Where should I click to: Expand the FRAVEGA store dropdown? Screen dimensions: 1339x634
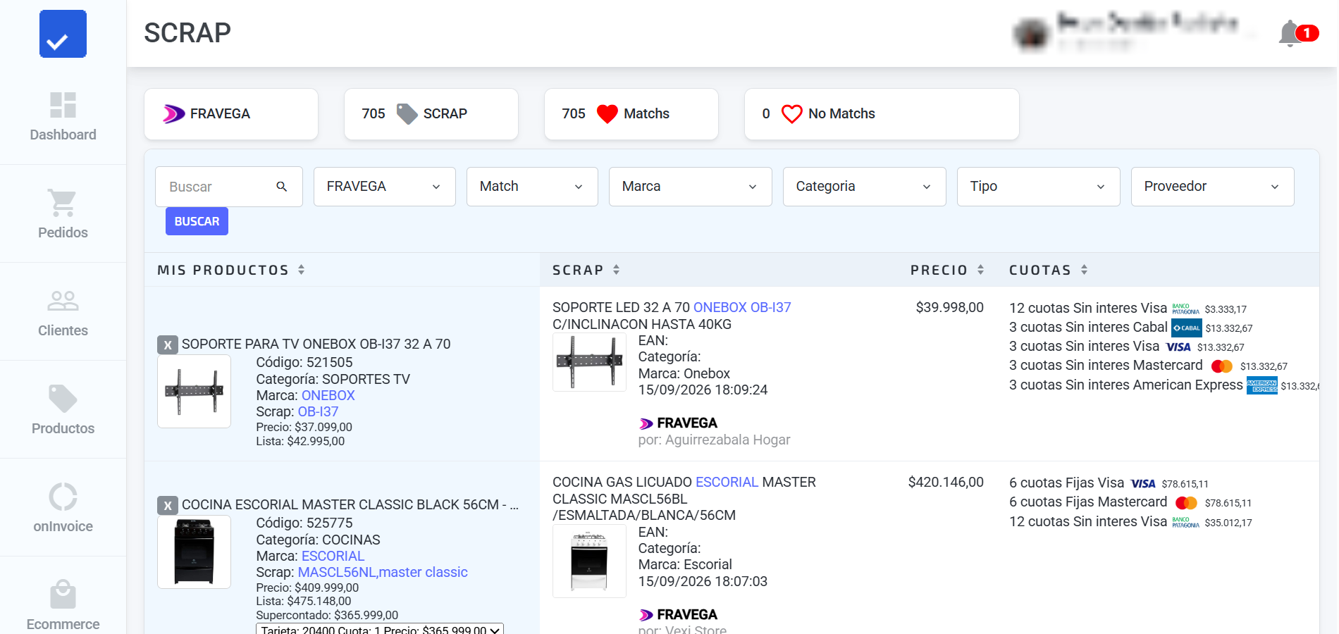385,187
